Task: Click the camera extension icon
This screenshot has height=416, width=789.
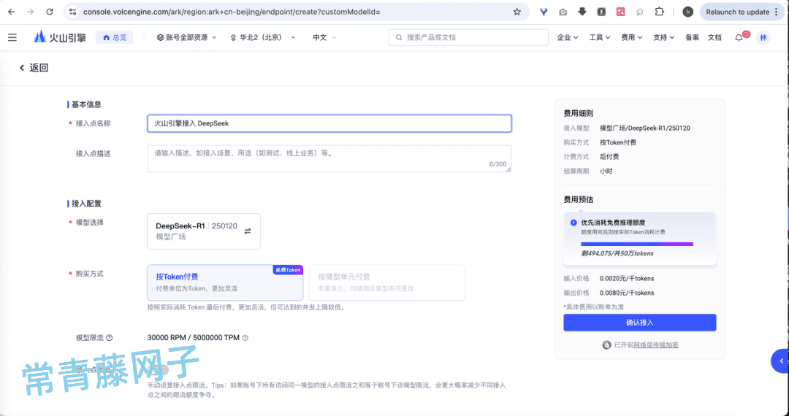Action: click(x=563, y=12)
